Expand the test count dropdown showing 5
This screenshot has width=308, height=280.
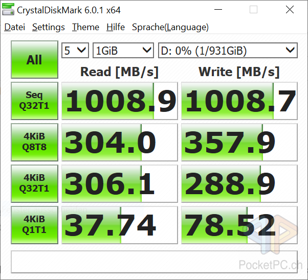[75, 50]
